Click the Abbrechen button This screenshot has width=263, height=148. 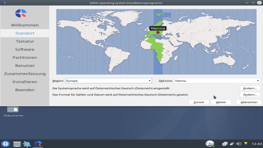(249, 102)
